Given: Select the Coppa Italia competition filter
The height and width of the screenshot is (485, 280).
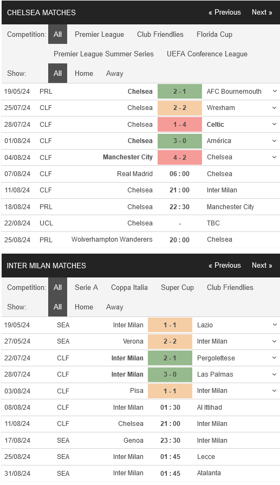Looking at the screenshot, I should click(129, 287).
